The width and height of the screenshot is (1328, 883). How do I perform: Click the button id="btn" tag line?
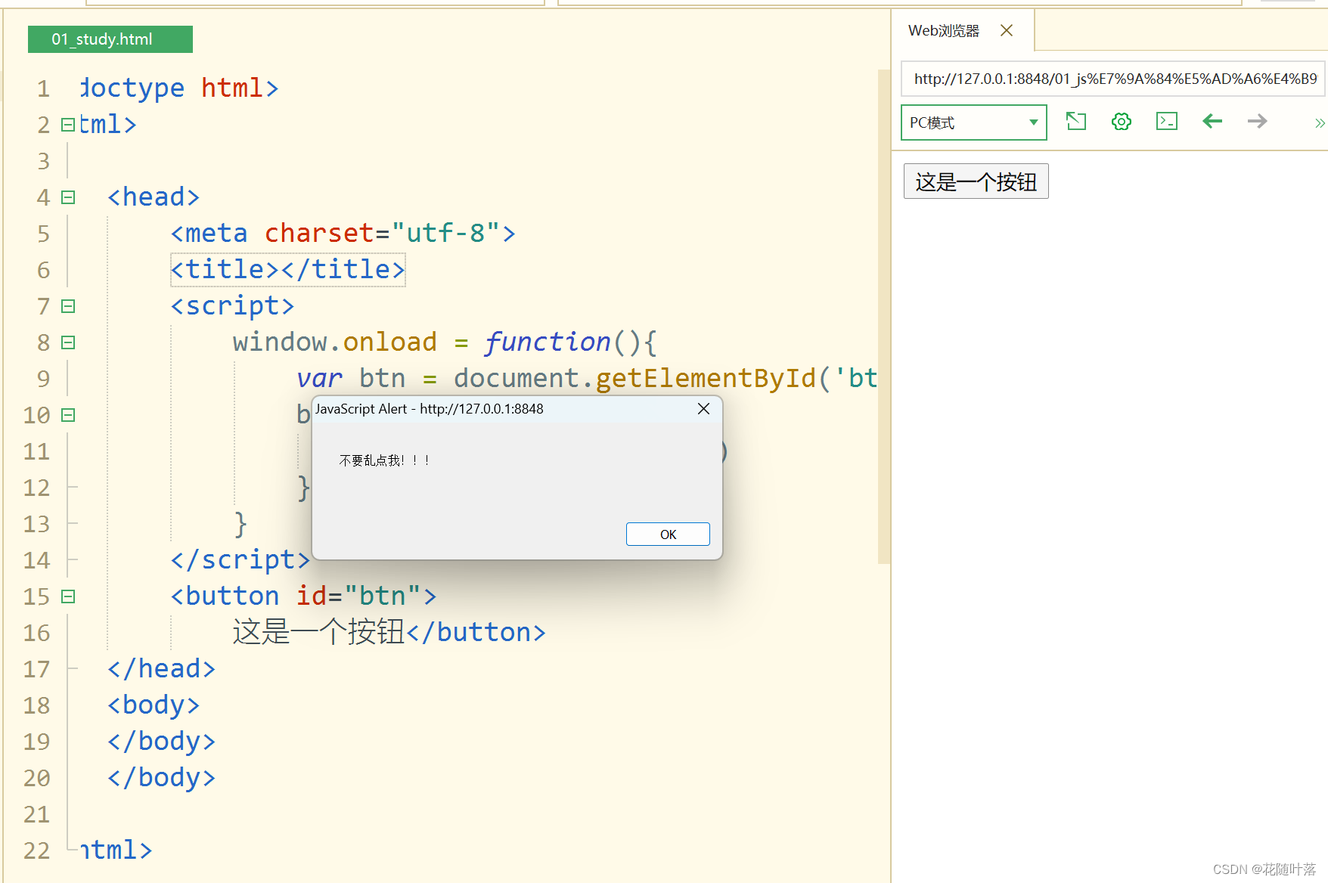pyautogui.click(x=303, y=596)
